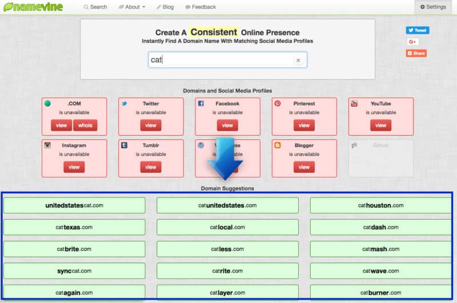
Task: Select synccat.com suggestion
Action: tap(74, 271)
